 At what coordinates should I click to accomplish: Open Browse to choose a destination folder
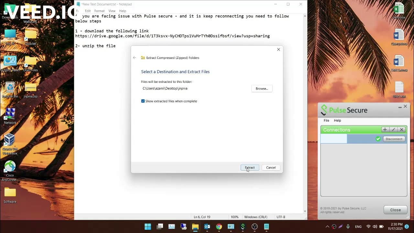(x=262, y=88)
